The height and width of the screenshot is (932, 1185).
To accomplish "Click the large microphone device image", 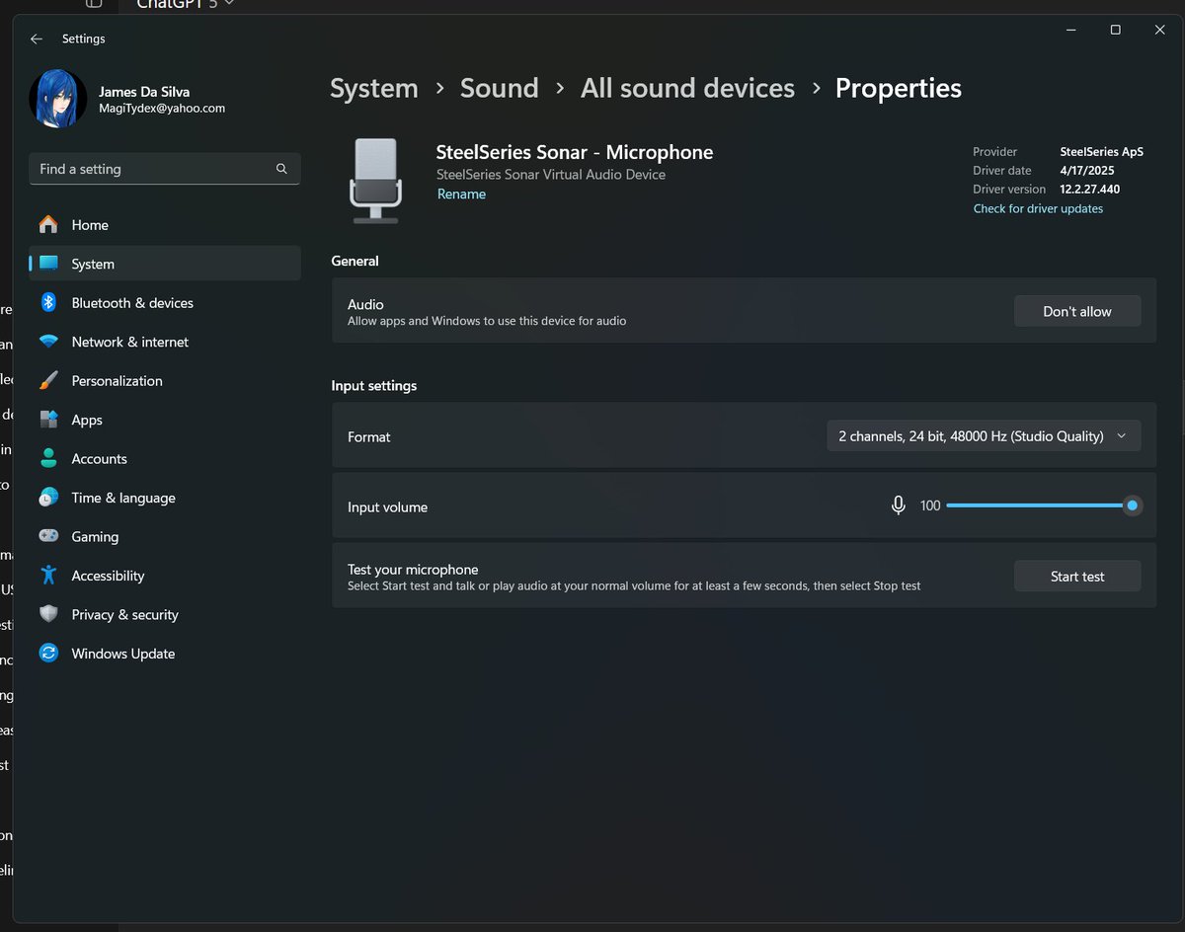I will [x=375, y=180].
